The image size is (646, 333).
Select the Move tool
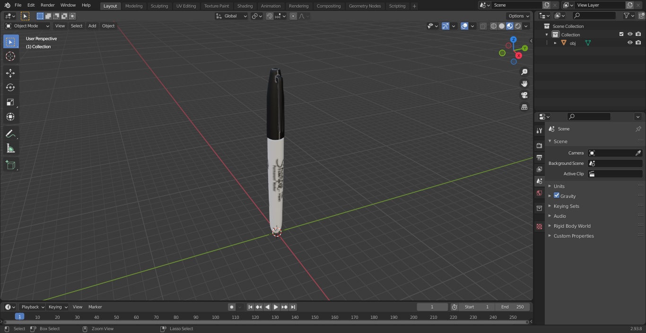(x=10, y=73)
